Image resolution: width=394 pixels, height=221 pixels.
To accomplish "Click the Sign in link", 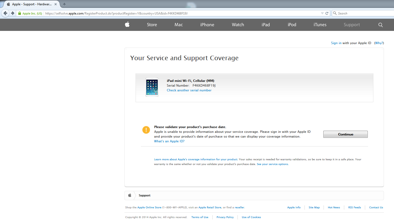I will pos(336,43).
